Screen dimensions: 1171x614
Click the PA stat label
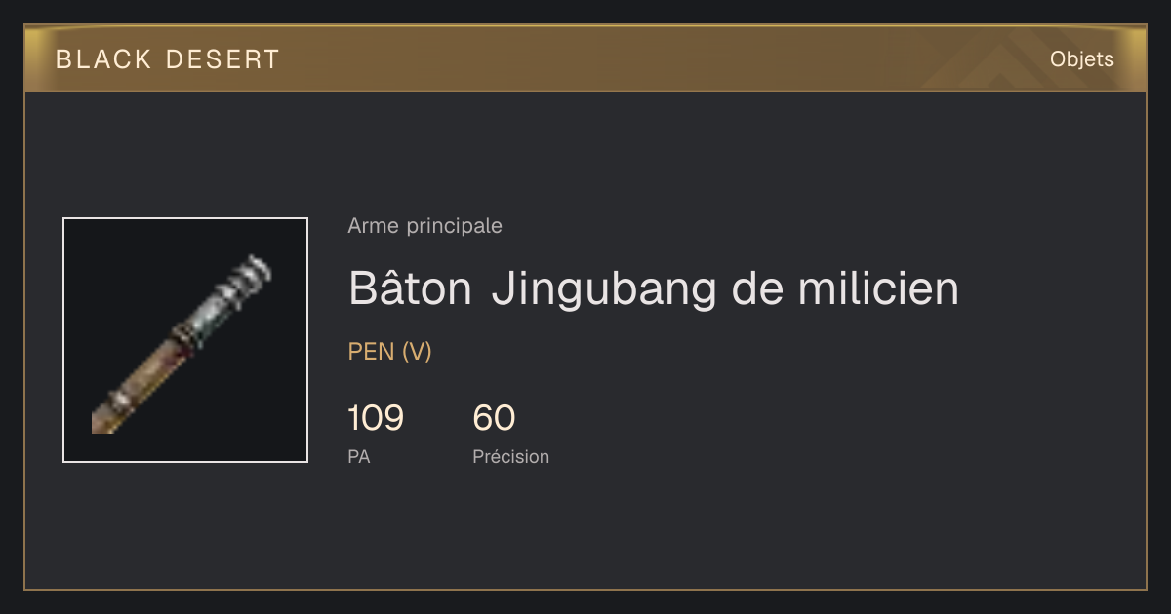(359, 456)
